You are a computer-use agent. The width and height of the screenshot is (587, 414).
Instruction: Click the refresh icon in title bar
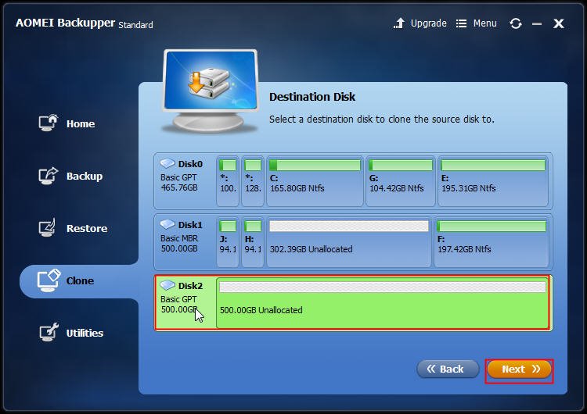[x=515, y=23]
